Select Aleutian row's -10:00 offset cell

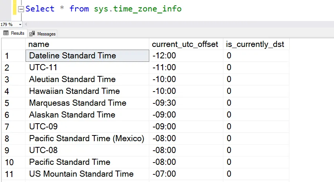(186, 79)
